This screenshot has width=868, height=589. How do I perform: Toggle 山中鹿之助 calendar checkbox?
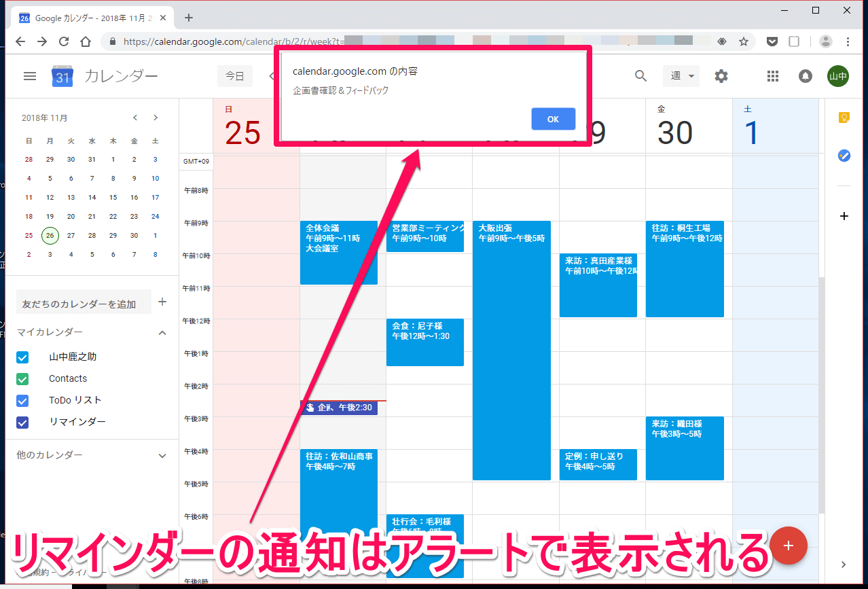[x=22, y=357]
